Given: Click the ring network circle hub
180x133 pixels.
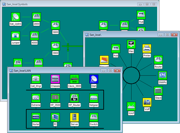Looking at the screenshot, I should coord(131,75).
